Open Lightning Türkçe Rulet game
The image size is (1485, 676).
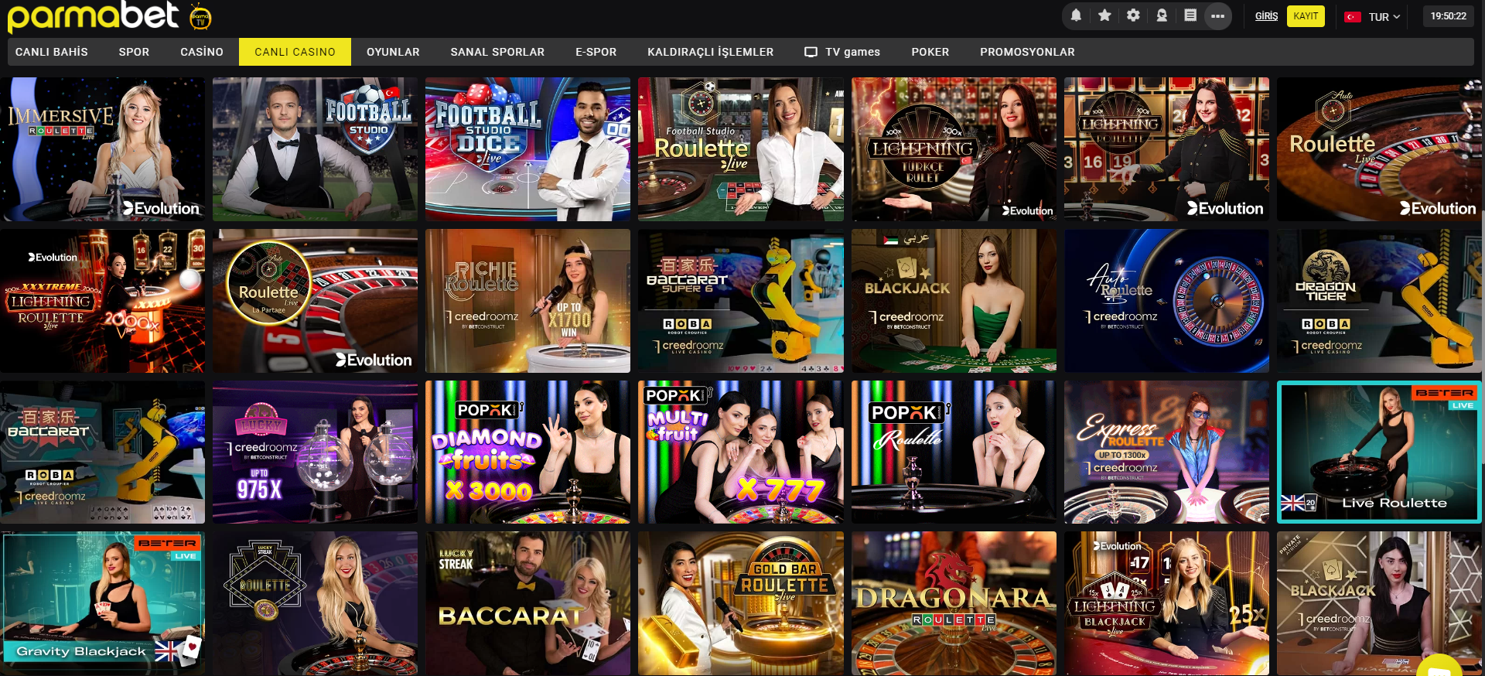tap(954, 149)
